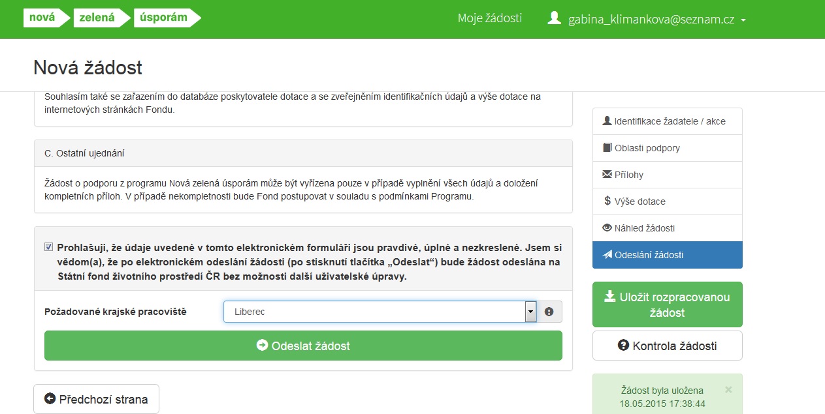Click the dropdown arrow of krajské pracoviště
Image resolution: width=825 pixels, height=414 pixels.
pos(530,312)
